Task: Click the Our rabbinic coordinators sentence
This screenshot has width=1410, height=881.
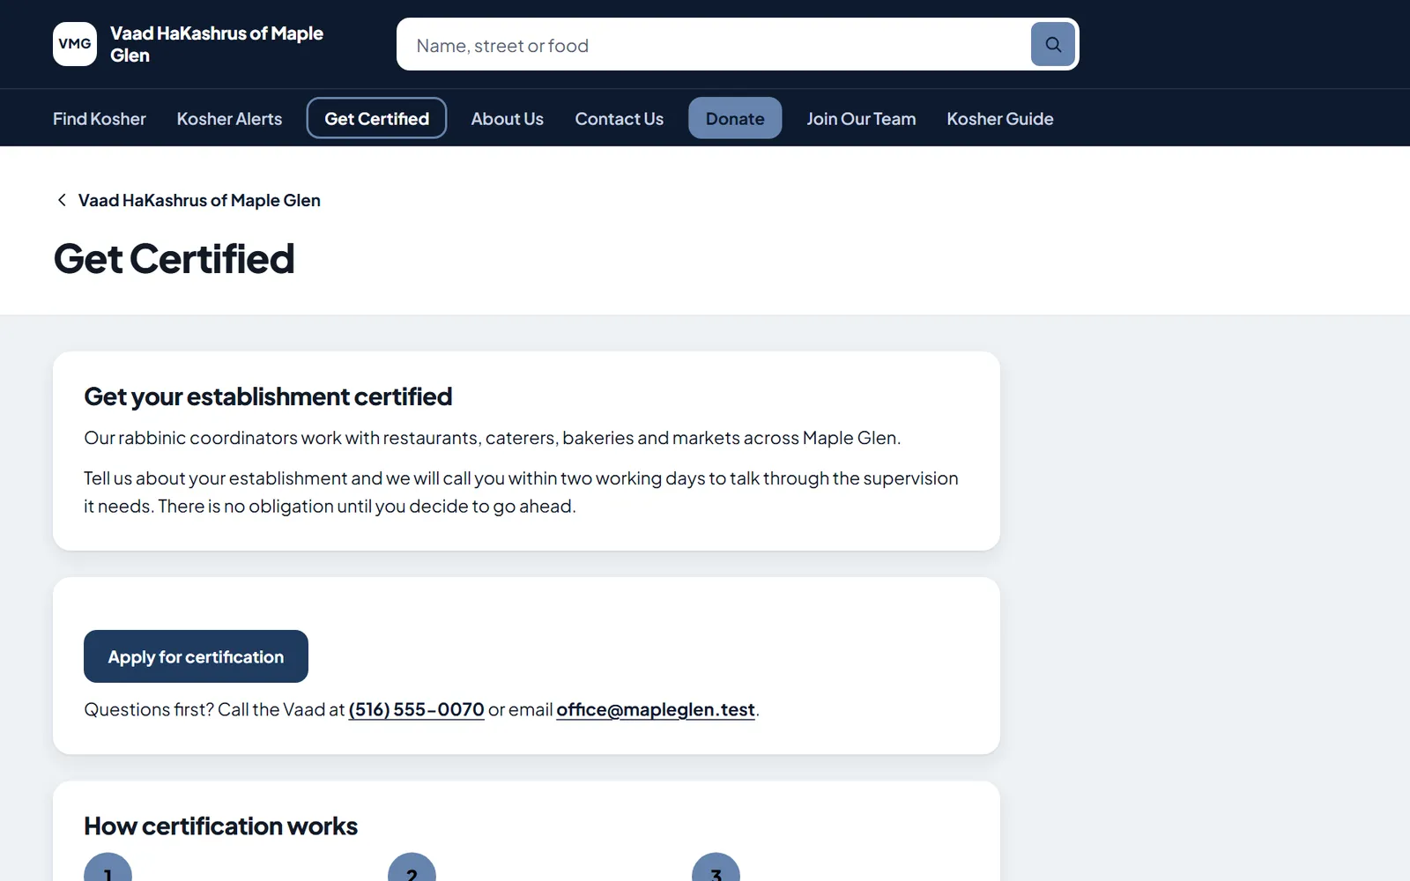Action: click(x=492, y=438)
